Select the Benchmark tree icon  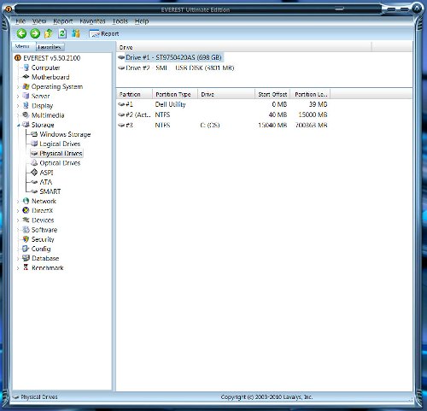point(26,267)
